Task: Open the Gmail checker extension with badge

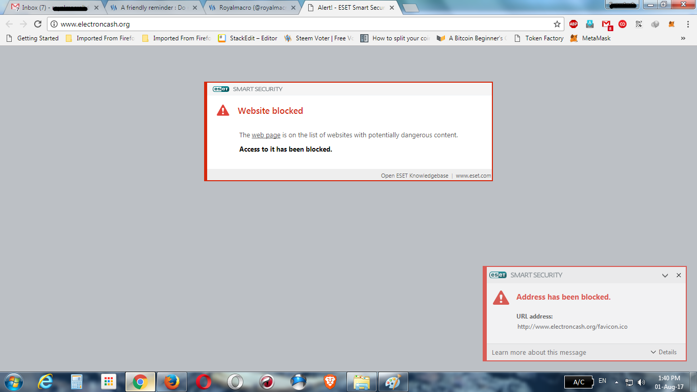Action: (607, 24)
